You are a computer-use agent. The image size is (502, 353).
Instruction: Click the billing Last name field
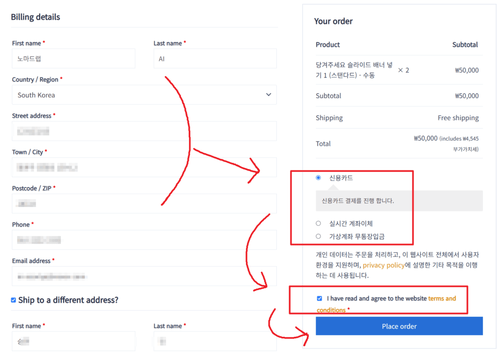[215, 59]
